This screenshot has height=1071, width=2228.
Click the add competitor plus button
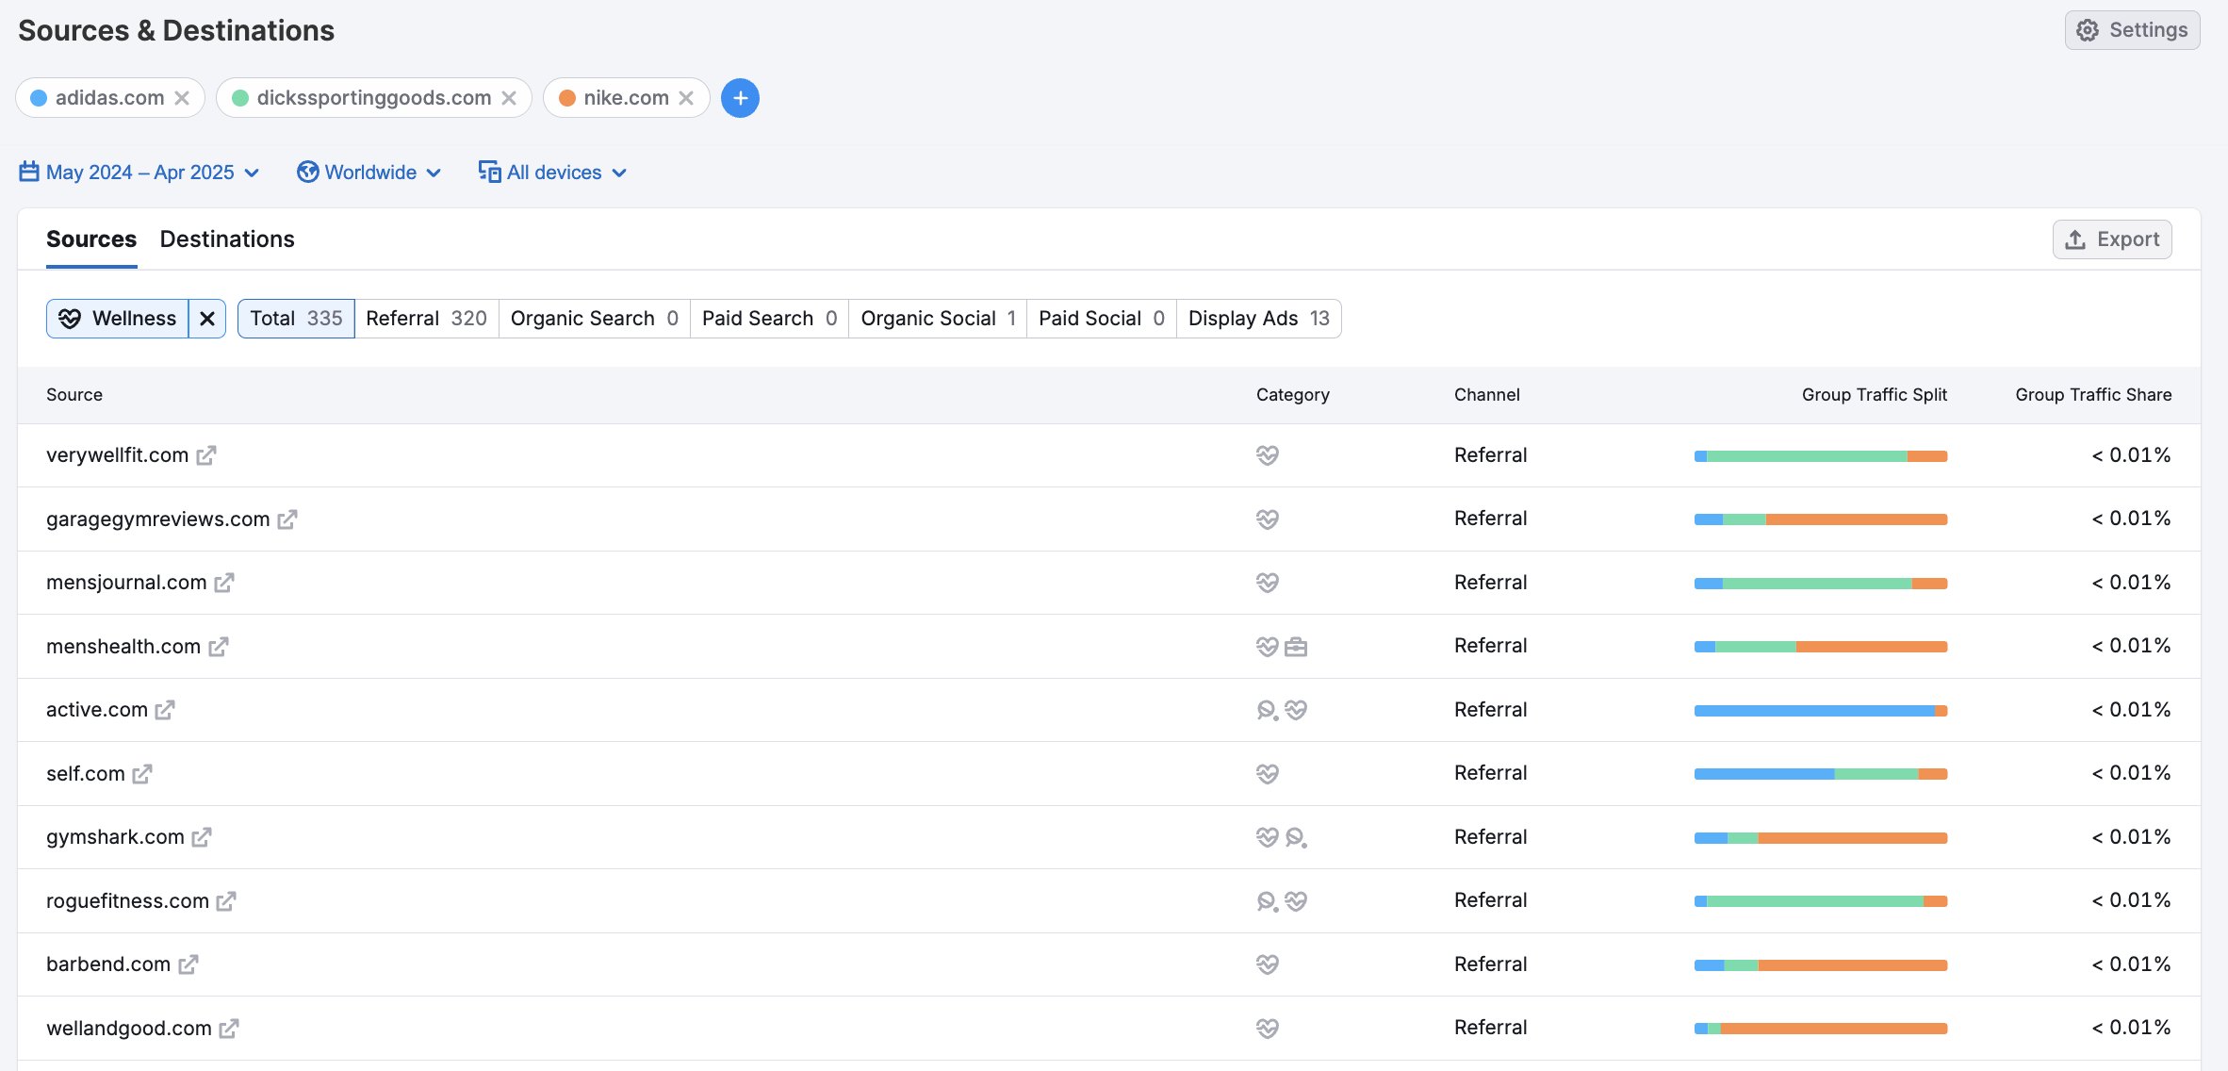point(740,98)
